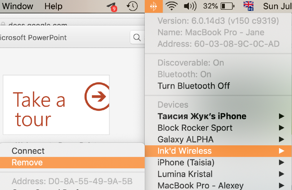Viewport: 292px width, 190px height.
Task: Click the notification icon with red badge 9
Action: [x=112, y=7]
